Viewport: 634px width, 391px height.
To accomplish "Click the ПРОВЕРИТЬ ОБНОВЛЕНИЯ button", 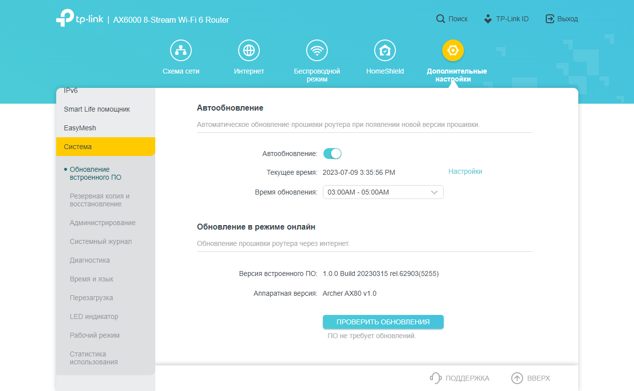I will coord(383,322).
